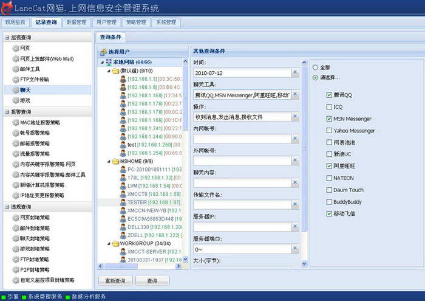Check the NATEON checkbox
Viewport: 425px width, 301px height.
(x=329, y=178)
